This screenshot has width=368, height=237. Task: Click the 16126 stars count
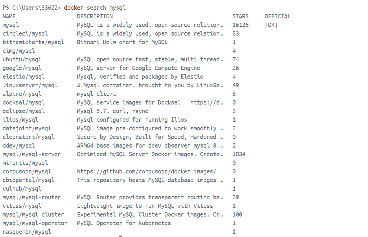(240, 25)
